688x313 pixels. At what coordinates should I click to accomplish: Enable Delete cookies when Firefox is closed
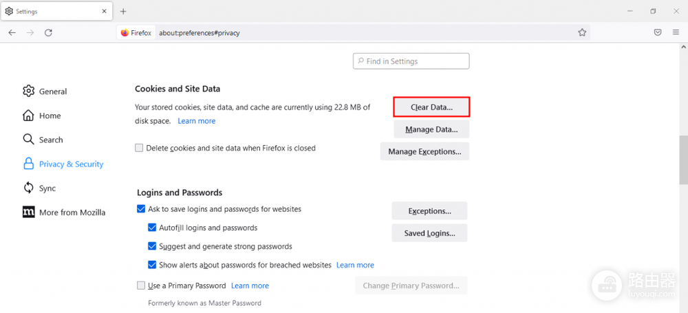pyautogui.click(x=139, y=149)
